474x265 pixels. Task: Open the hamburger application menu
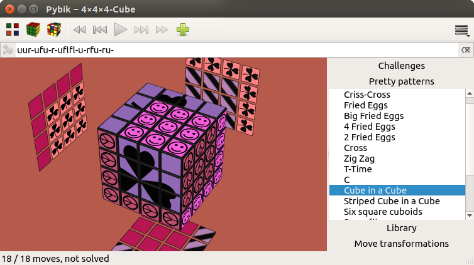462,31
